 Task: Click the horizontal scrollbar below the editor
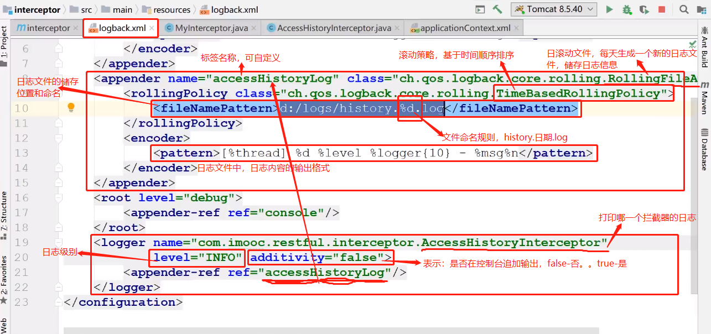point(331,330)
